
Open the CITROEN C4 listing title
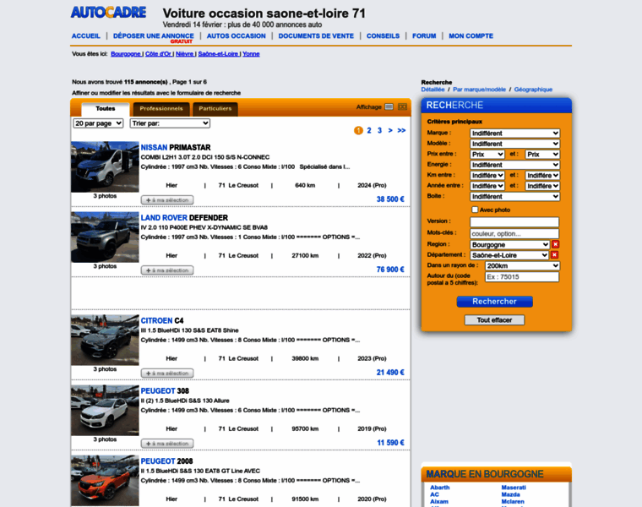pyautogui.click(x=162, y=320)
